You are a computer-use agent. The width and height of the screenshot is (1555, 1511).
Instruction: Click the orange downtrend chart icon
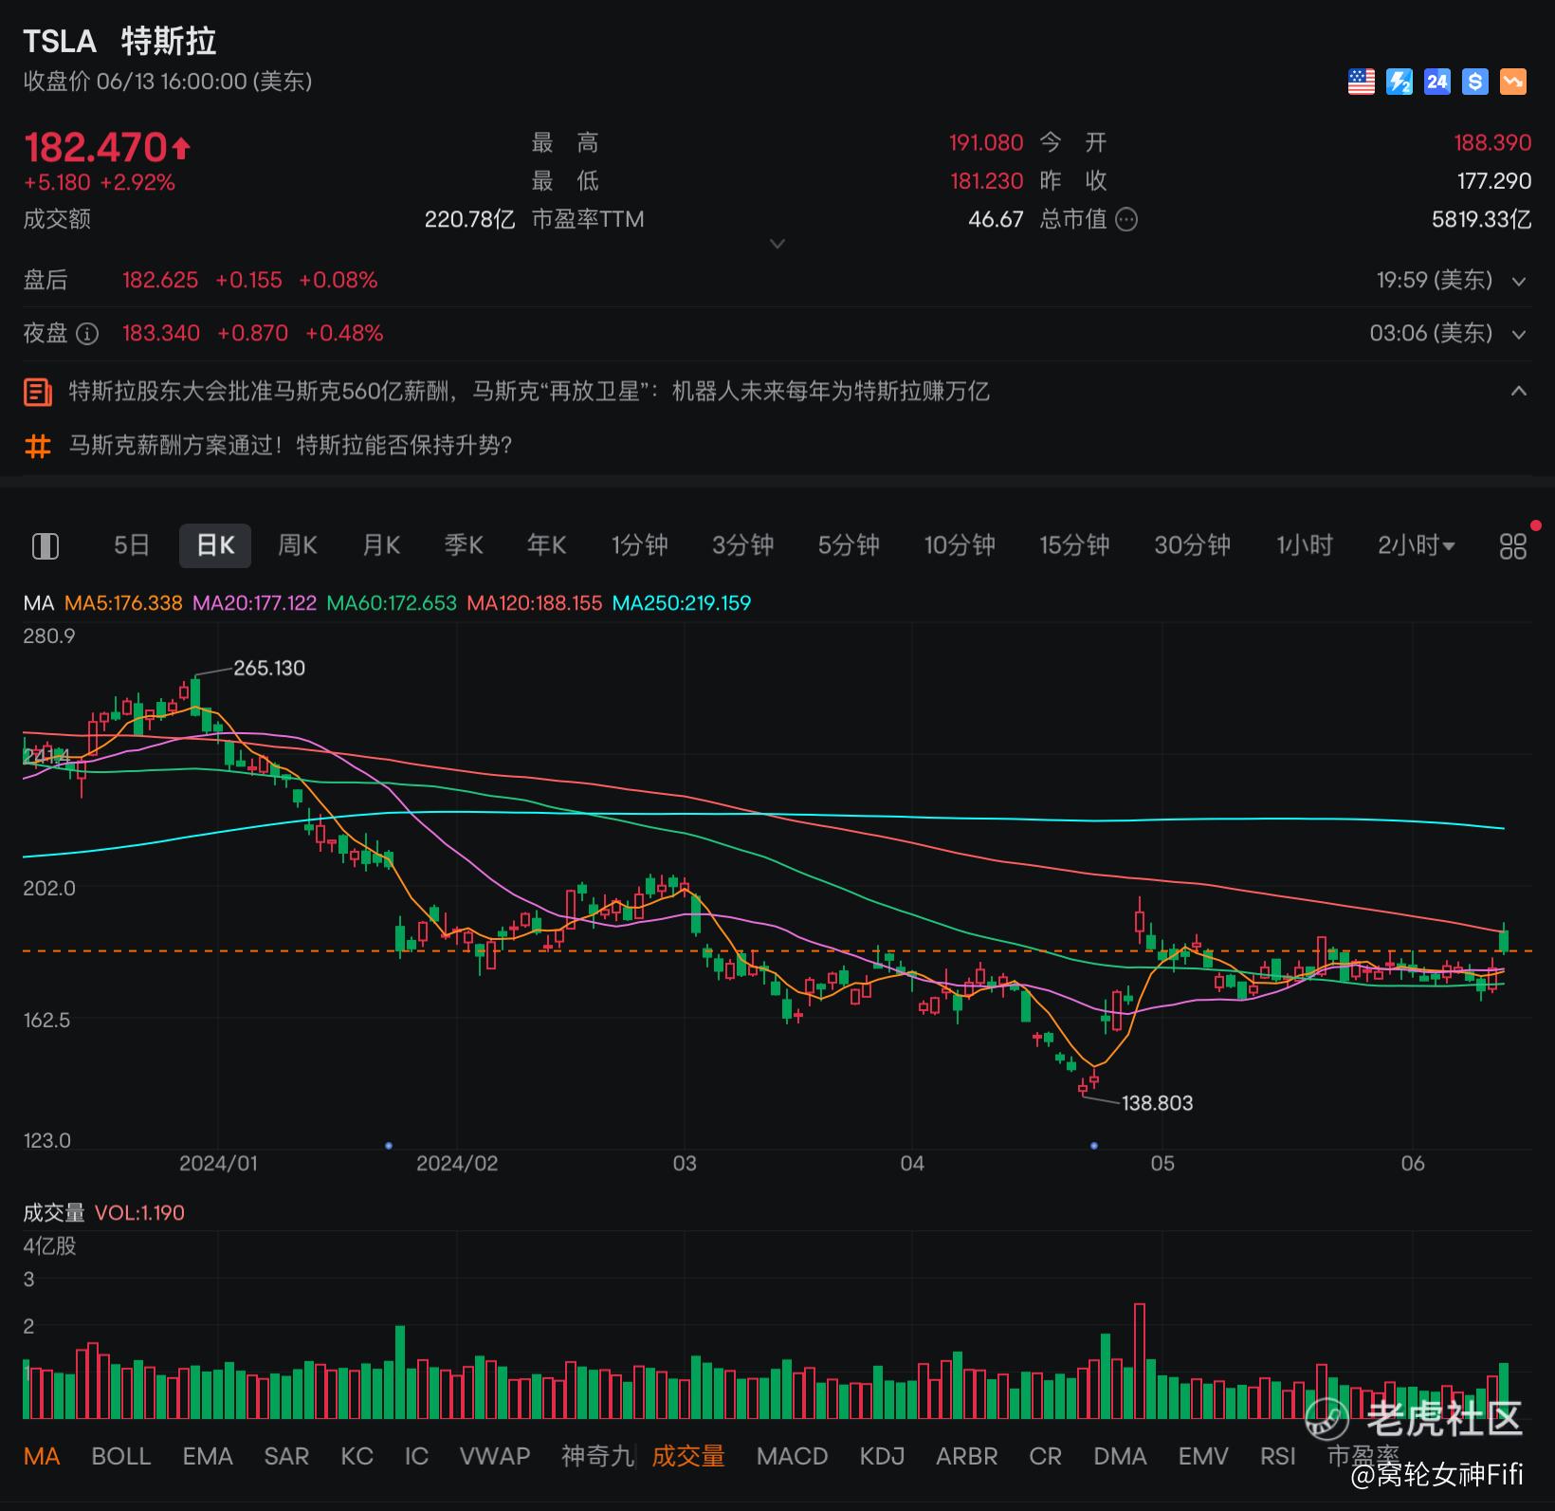tap(1513, 83)
